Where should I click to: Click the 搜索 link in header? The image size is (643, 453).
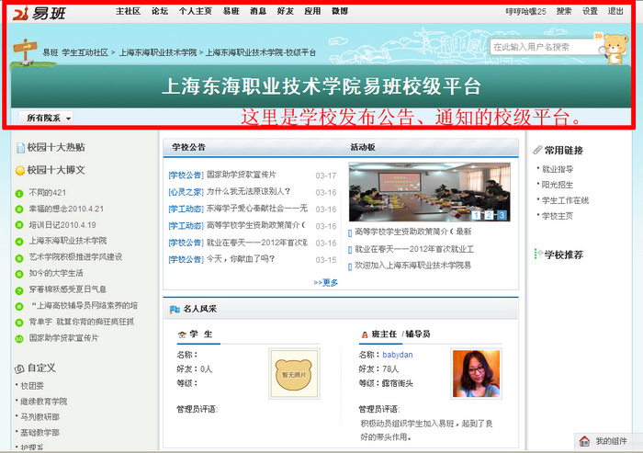pyautogui.click(x=564, y=12)
